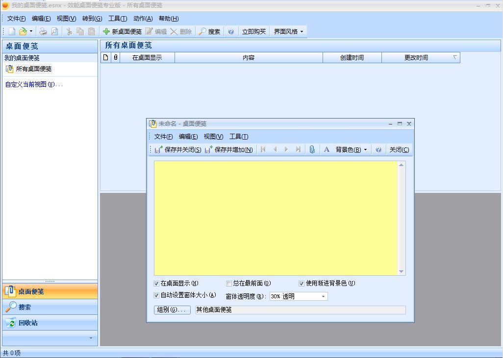Open the 界面风格 dropdown
The width and height of the screenshot is (503, 358).
288,31
